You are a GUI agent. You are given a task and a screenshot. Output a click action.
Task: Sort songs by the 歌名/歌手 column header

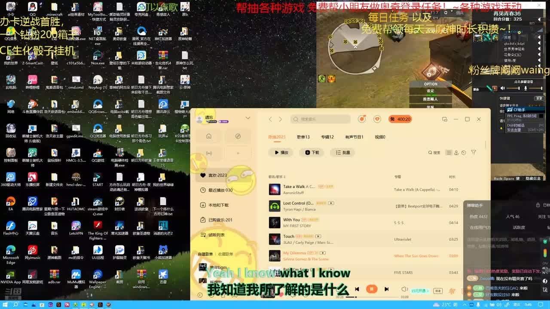click(277, 177)
